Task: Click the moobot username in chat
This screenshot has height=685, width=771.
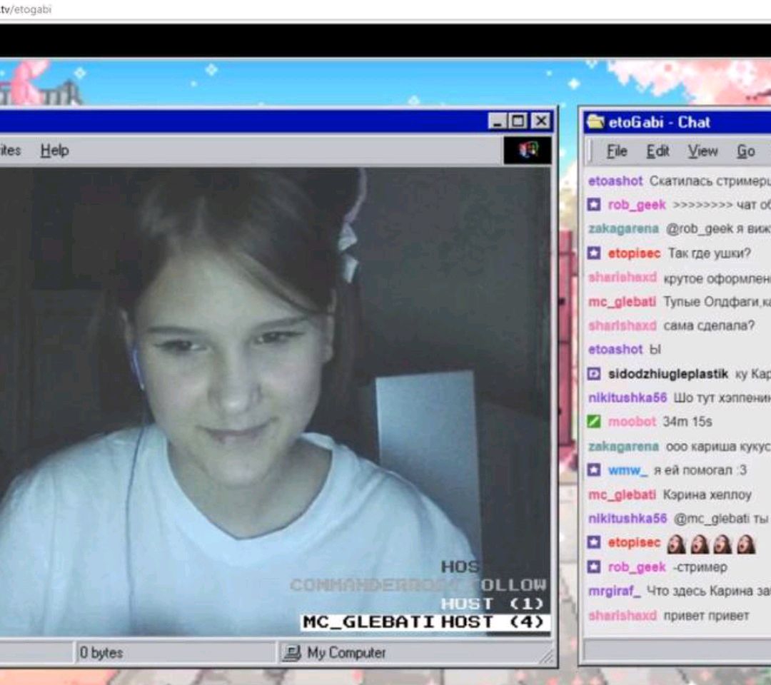Action: (632, 422)
